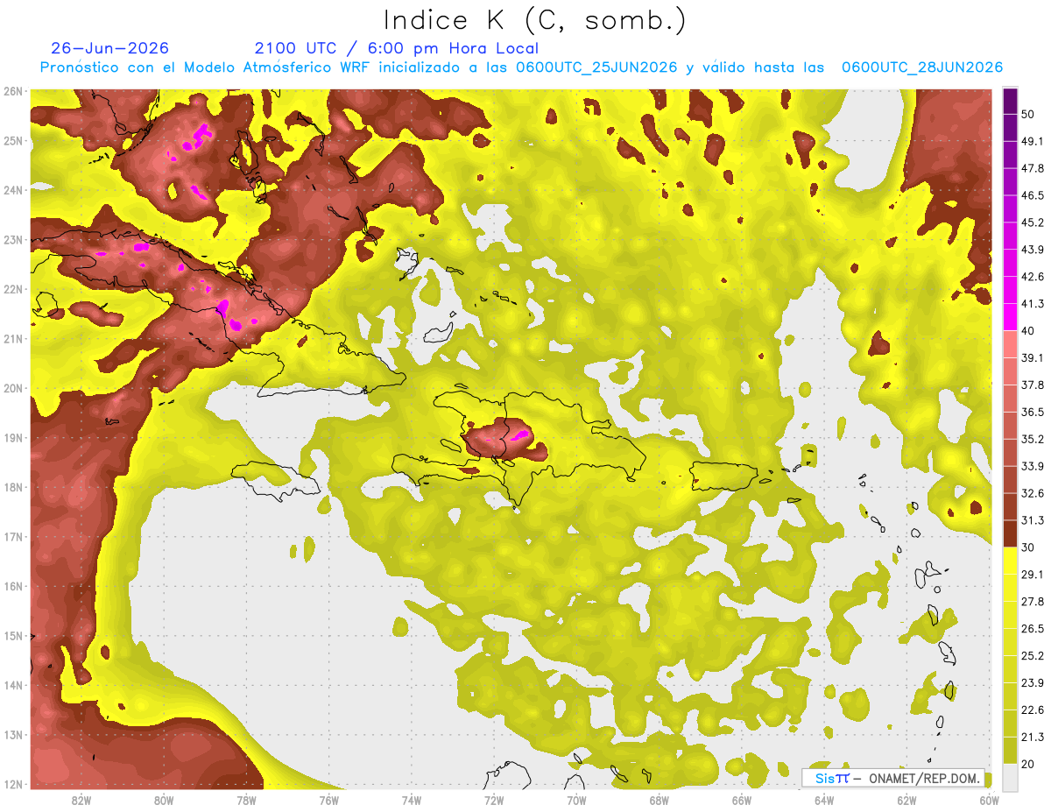The width and height of the screenshot is (1051, 812).
Task: Click the colorbar value label 46.5
Action: click(1033, 195)
